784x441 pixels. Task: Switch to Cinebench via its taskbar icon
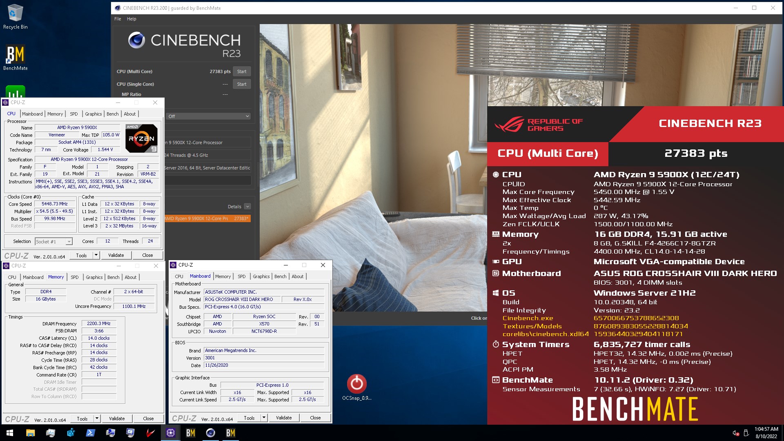pyautogui.click(x=210, y=433)
